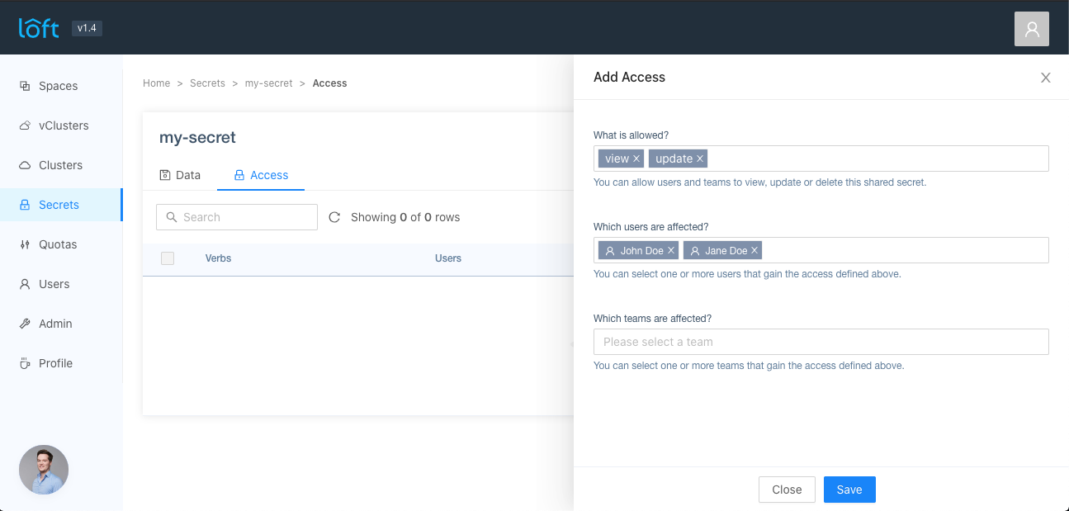Remove the 'update' verb tag
This screenshot has height=511, width=1069.
(700, 159)
